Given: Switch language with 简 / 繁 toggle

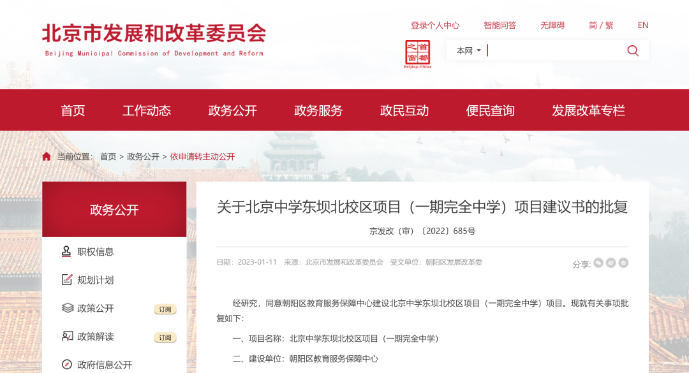Looking at the screenshot, I should (601, 26).
